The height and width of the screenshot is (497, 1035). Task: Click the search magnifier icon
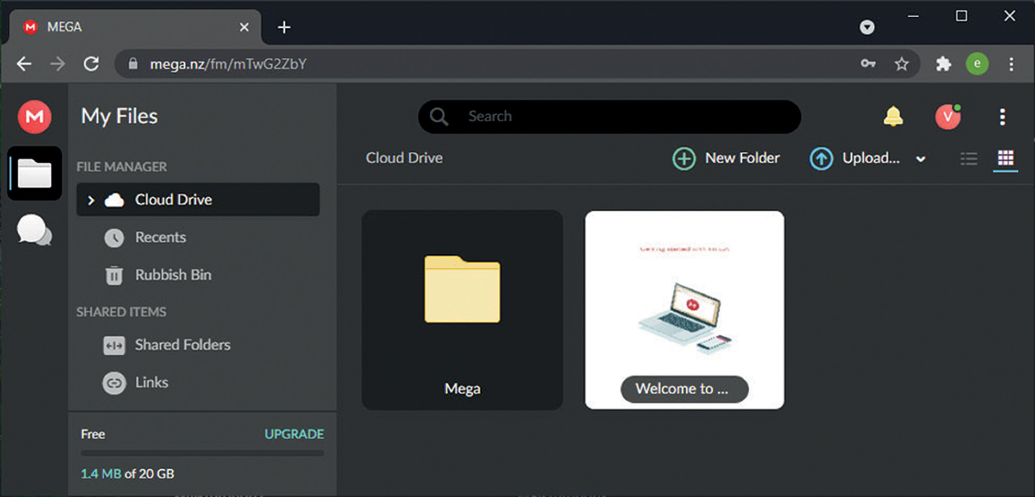(x=439, y=117)
